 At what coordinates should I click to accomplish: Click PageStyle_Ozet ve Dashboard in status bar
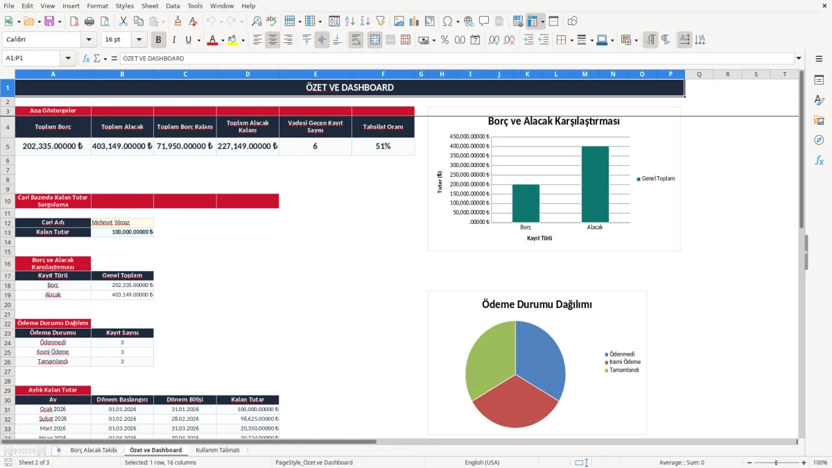pos(314,462)
